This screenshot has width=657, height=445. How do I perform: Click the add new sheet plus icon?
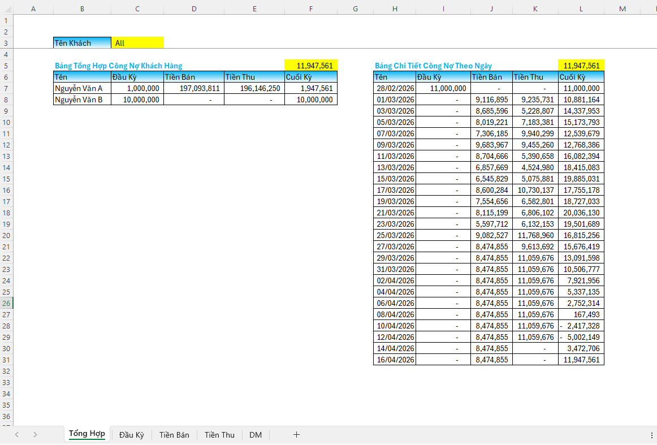click(296, 434)
